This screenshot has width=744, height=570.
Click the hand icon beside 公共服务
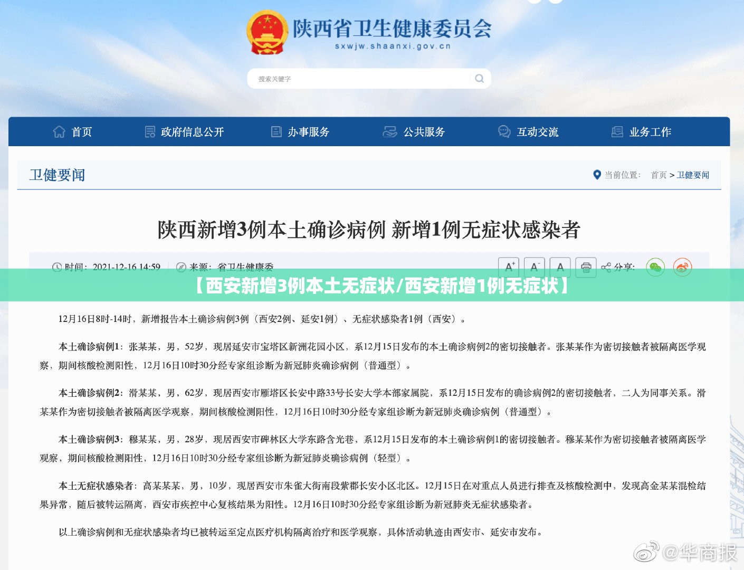(389, 132)
